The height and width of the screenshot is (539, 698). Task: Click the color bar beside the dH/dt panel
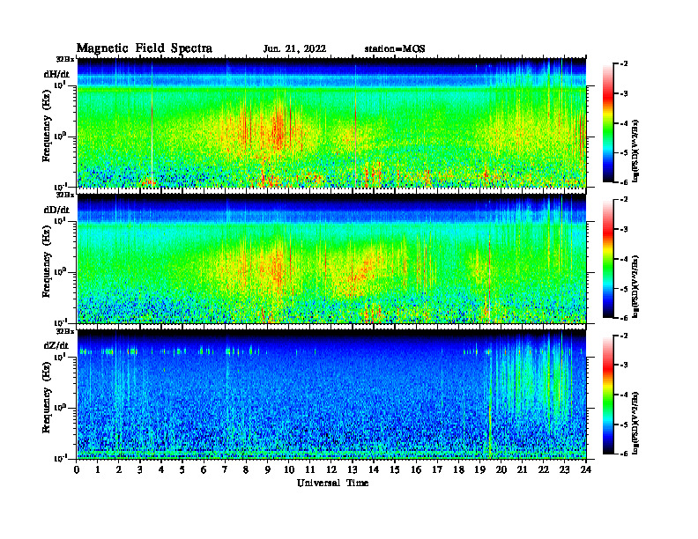pos(608,123)
